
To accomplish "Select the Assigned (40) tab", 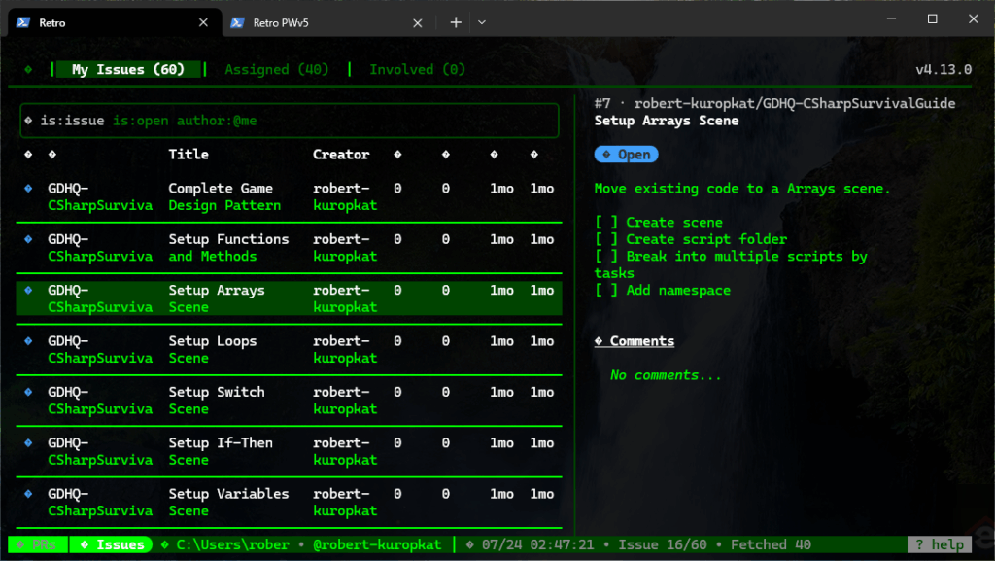I will [x=277, y=69].
